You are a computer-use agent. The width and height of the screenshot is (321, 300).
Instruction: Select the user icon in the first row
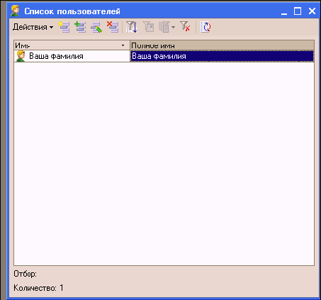[21, 56]
